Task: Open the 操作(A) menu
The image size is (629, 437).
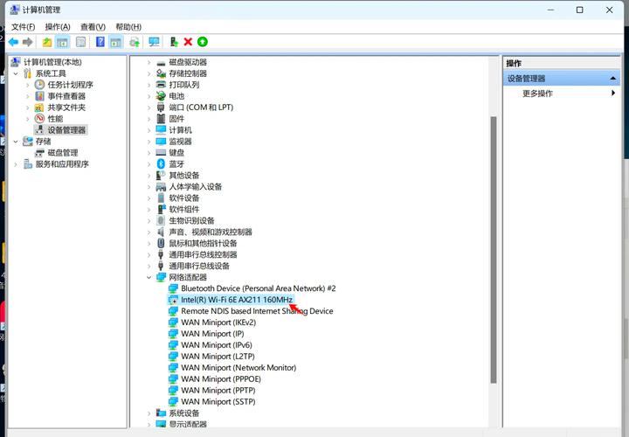Action: click(58, 27)
